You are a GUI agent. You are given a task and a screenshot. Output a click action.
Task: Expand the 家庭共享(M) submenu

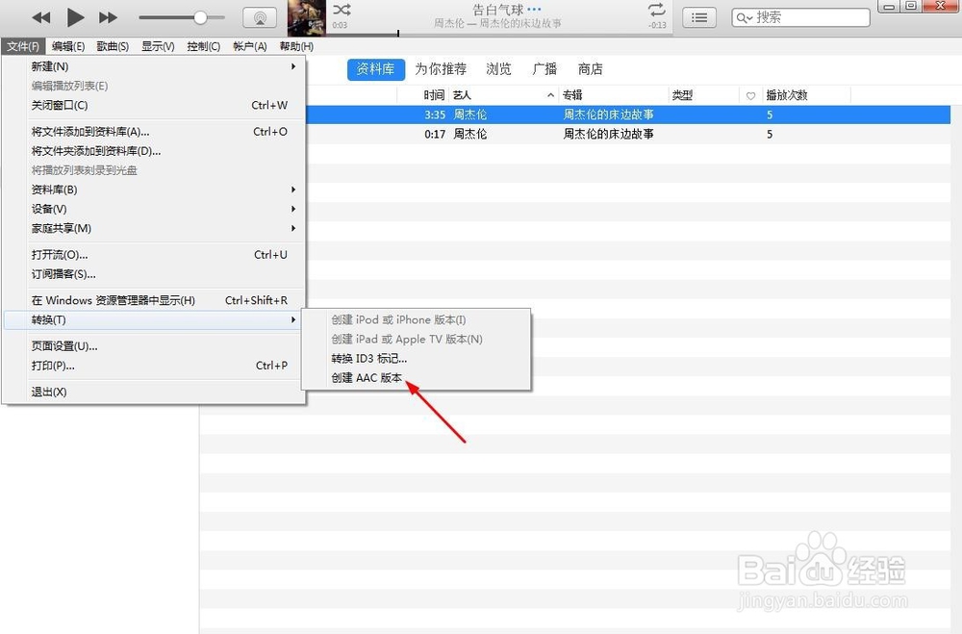(153, 228)
